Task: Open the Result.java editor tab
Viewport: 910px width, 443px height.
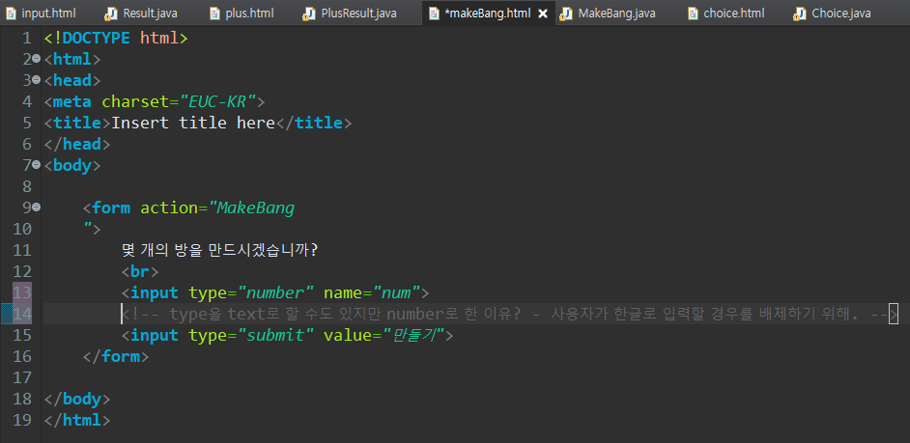Action: click(141, 13)
